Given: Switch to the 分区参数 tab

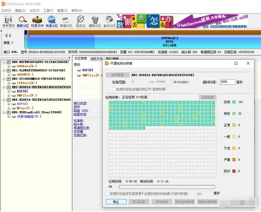Looking at the screenshot, I should click(x=81, y=59).
